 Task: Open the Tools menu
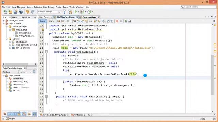coord(72,7)
